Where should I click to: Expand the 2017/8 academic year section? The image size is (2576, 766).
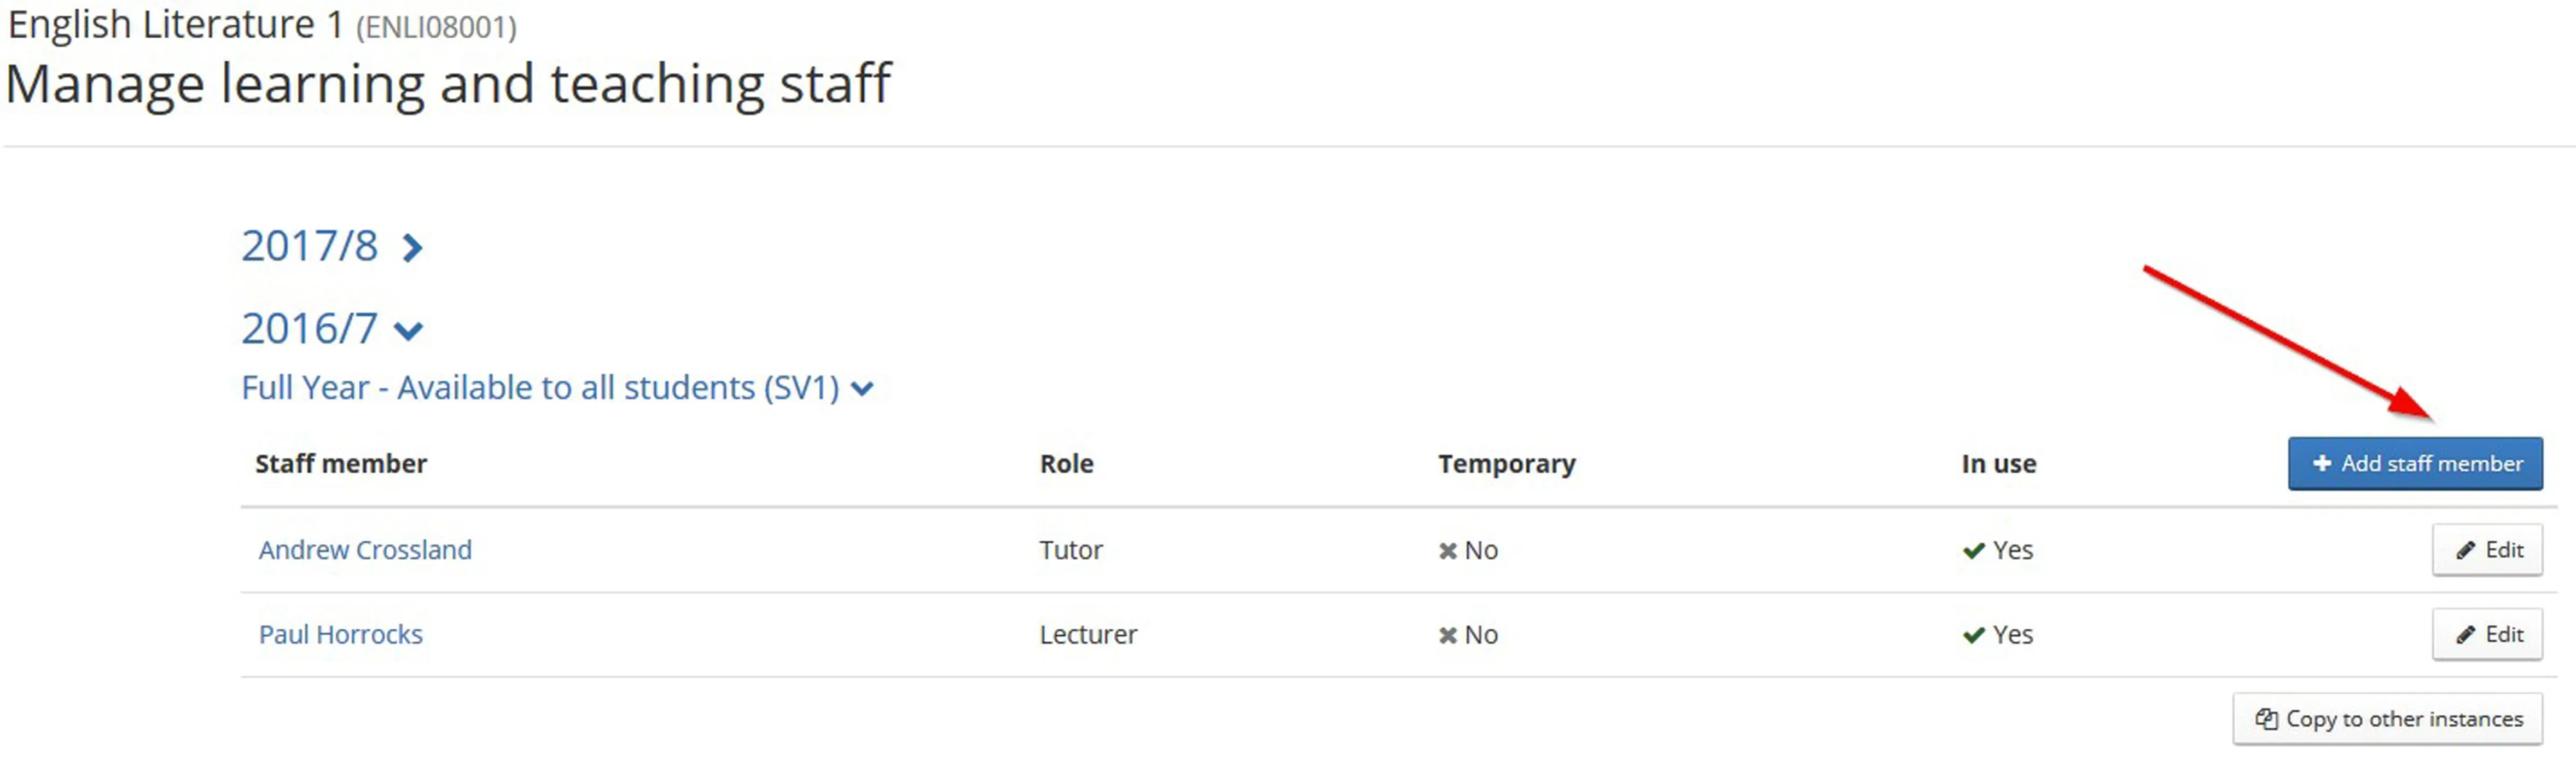412,246
